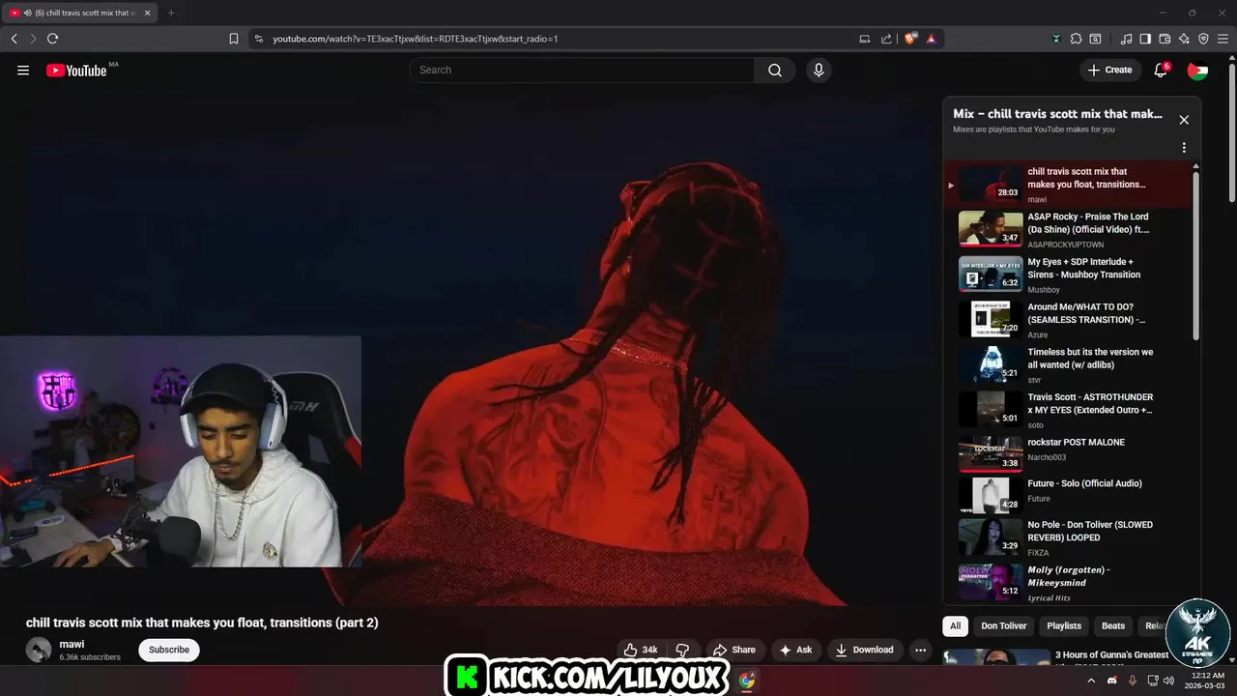Viewport: 1237px width, 696px height.
Task: Open the account avatar menu
Action: pyautogui.click(x=1197, y=70)
